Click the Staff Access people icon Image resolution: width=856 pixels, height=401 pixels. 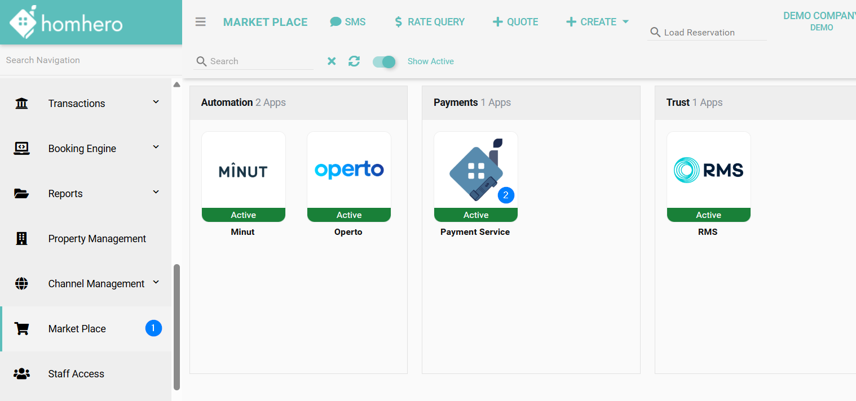(21, 374)
